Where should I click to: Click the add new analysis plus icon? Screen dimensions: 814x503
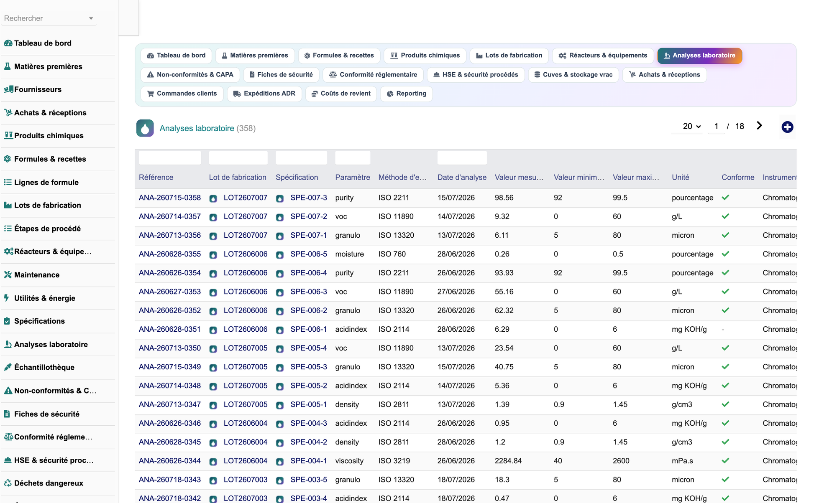[787, 127]
